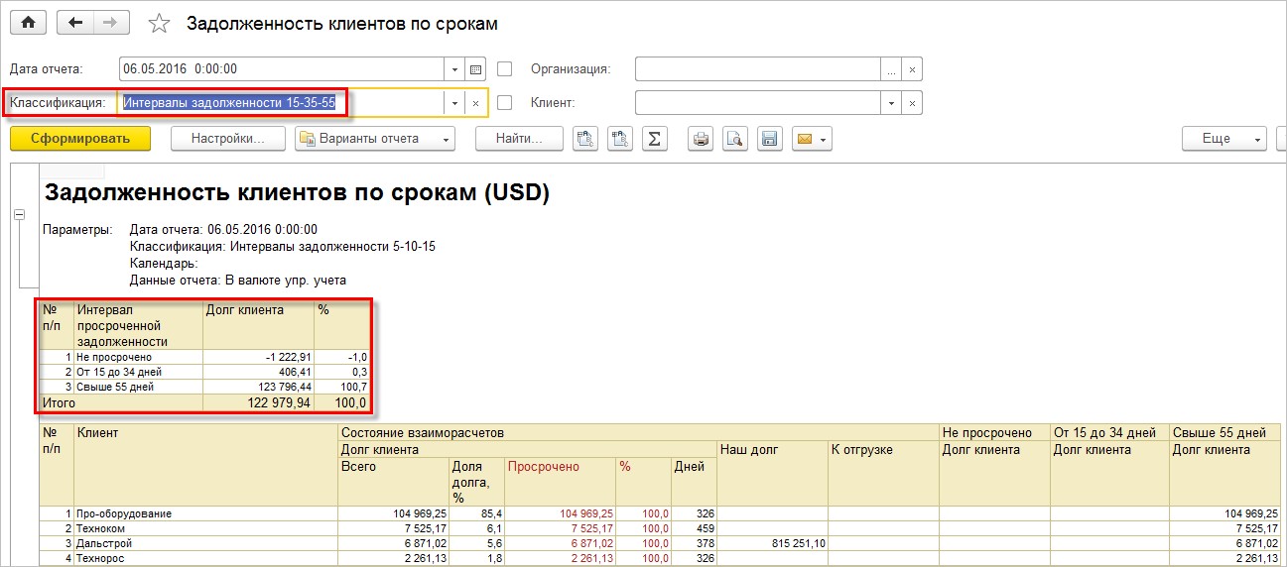This screenshot has width=1287, height=567.
Task: Open the Настройки... settings button
Action: pos(228,139)
